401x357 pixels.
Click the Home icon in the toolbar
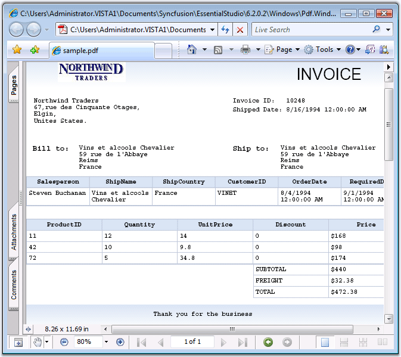click(192, 49)
